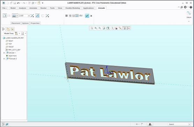Open the Applications ribbon tab
The image size is (194, 127).
pos(88,8)
